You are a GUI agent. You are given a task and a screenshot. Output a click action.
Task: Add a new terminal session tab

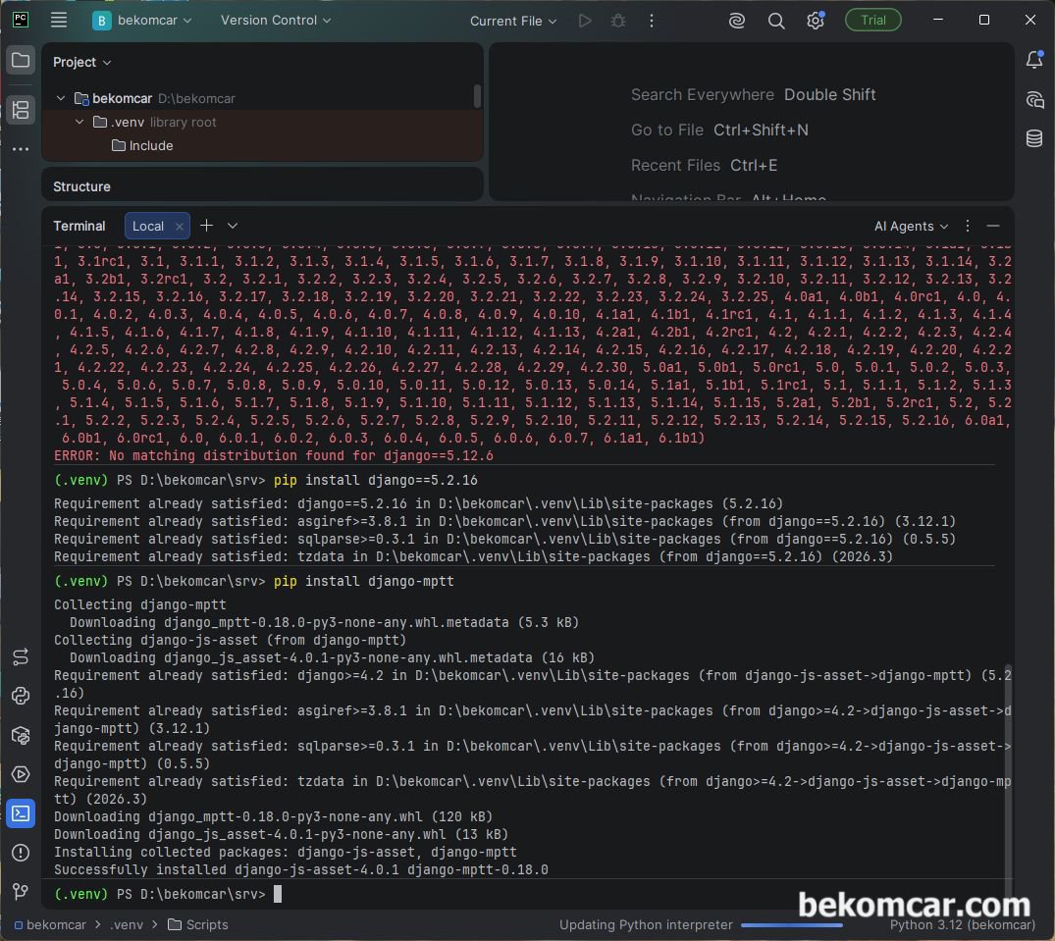click(206, 226)
